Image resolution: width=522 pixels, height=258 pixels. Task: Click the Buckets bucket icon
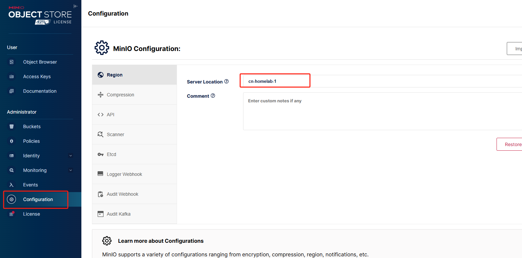tap(12, 127)
